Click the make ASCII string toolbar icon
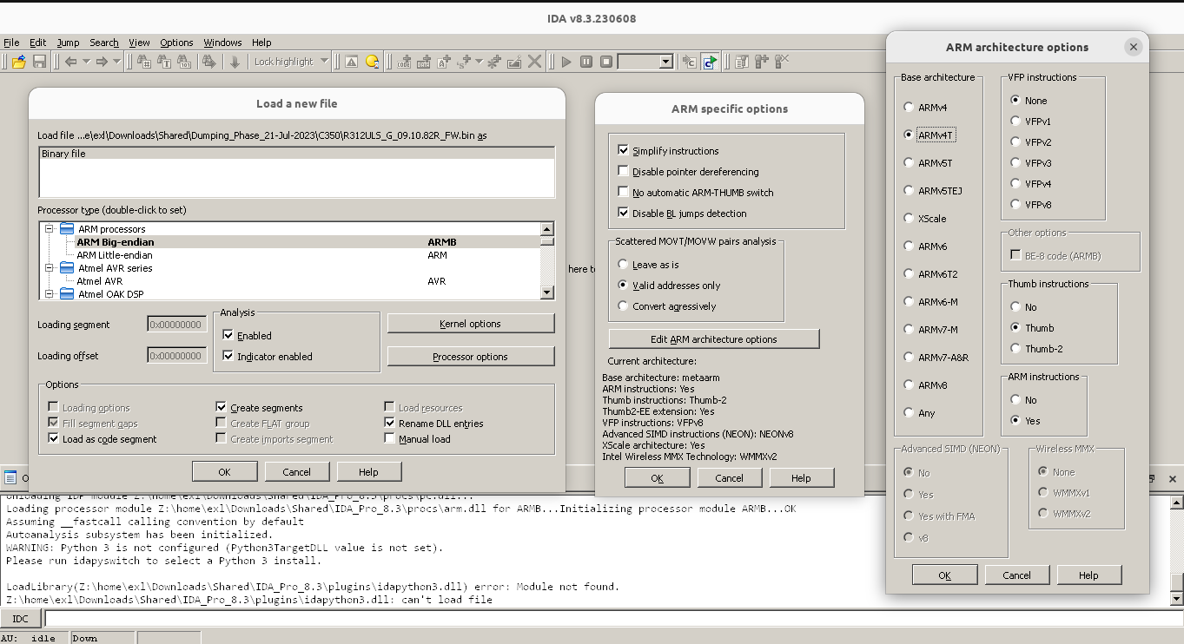The height and width of the screenshot is (644, 1184). [444, 62]
